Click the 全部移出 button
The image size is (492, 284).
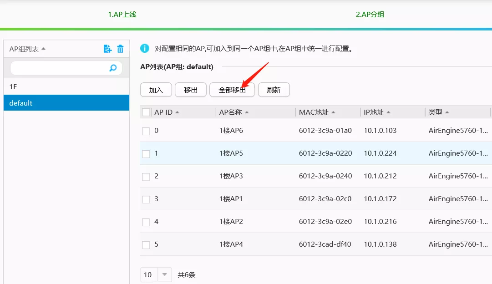point(232,90)
